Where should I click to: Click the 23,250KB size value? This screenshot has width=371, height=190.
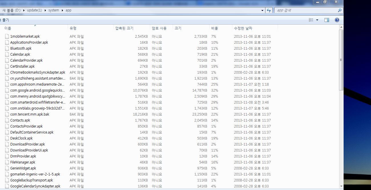(200, 114)
